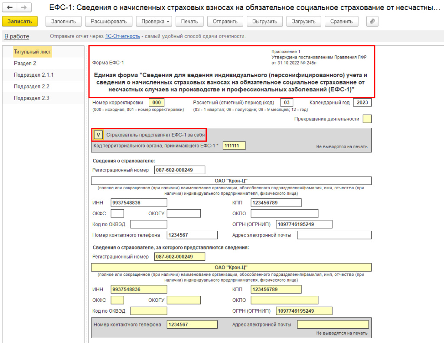This screenshot has width=444, height=343.
Task: Click the "Номер корректировки" input field
Action: 156,103
